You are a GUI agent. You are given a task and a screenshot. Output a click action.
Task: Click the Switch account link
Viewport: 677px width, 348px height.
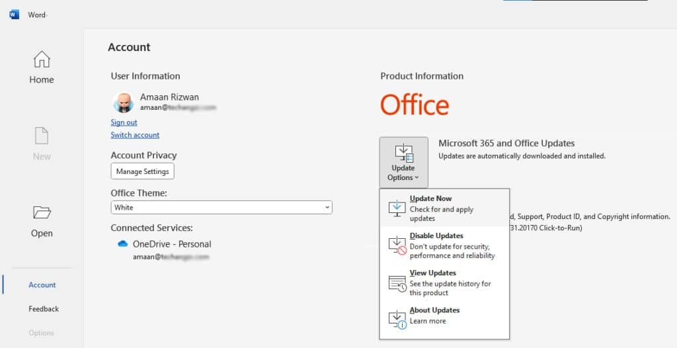pos(135,135)
